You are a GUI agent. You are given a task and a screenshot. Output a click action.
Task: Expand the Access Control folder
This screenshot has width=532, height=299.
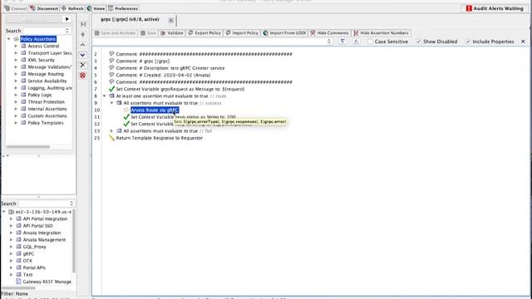click(x=16, y=46)
